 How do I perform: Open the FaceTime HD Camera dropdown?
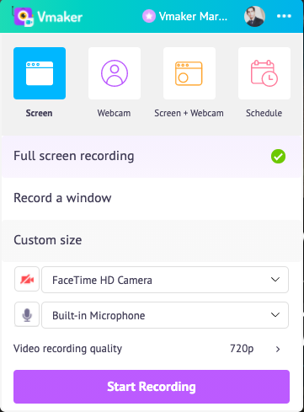pos(165,280)
